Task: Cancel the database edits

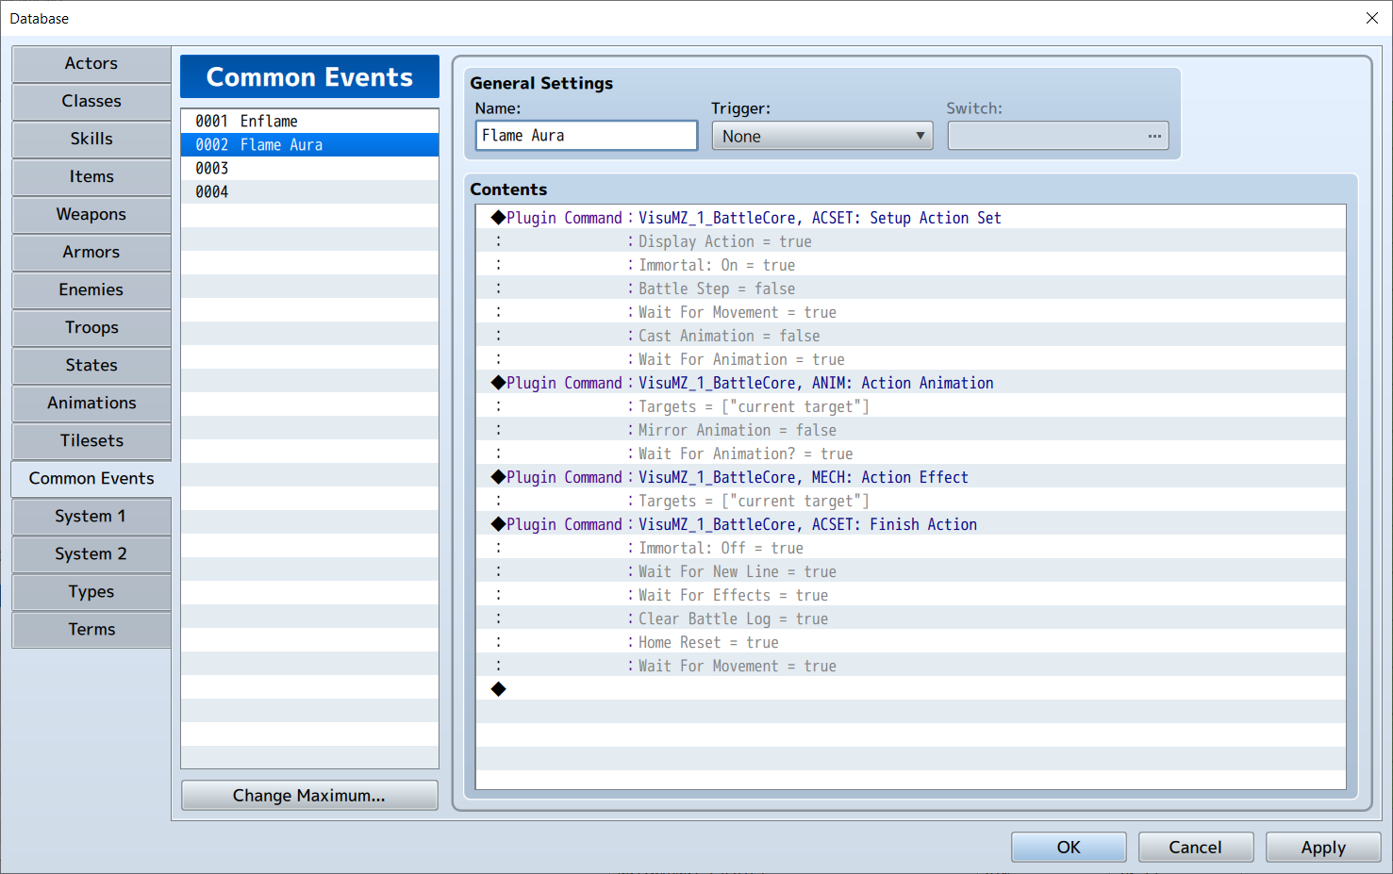Action: coord(1195,847)
